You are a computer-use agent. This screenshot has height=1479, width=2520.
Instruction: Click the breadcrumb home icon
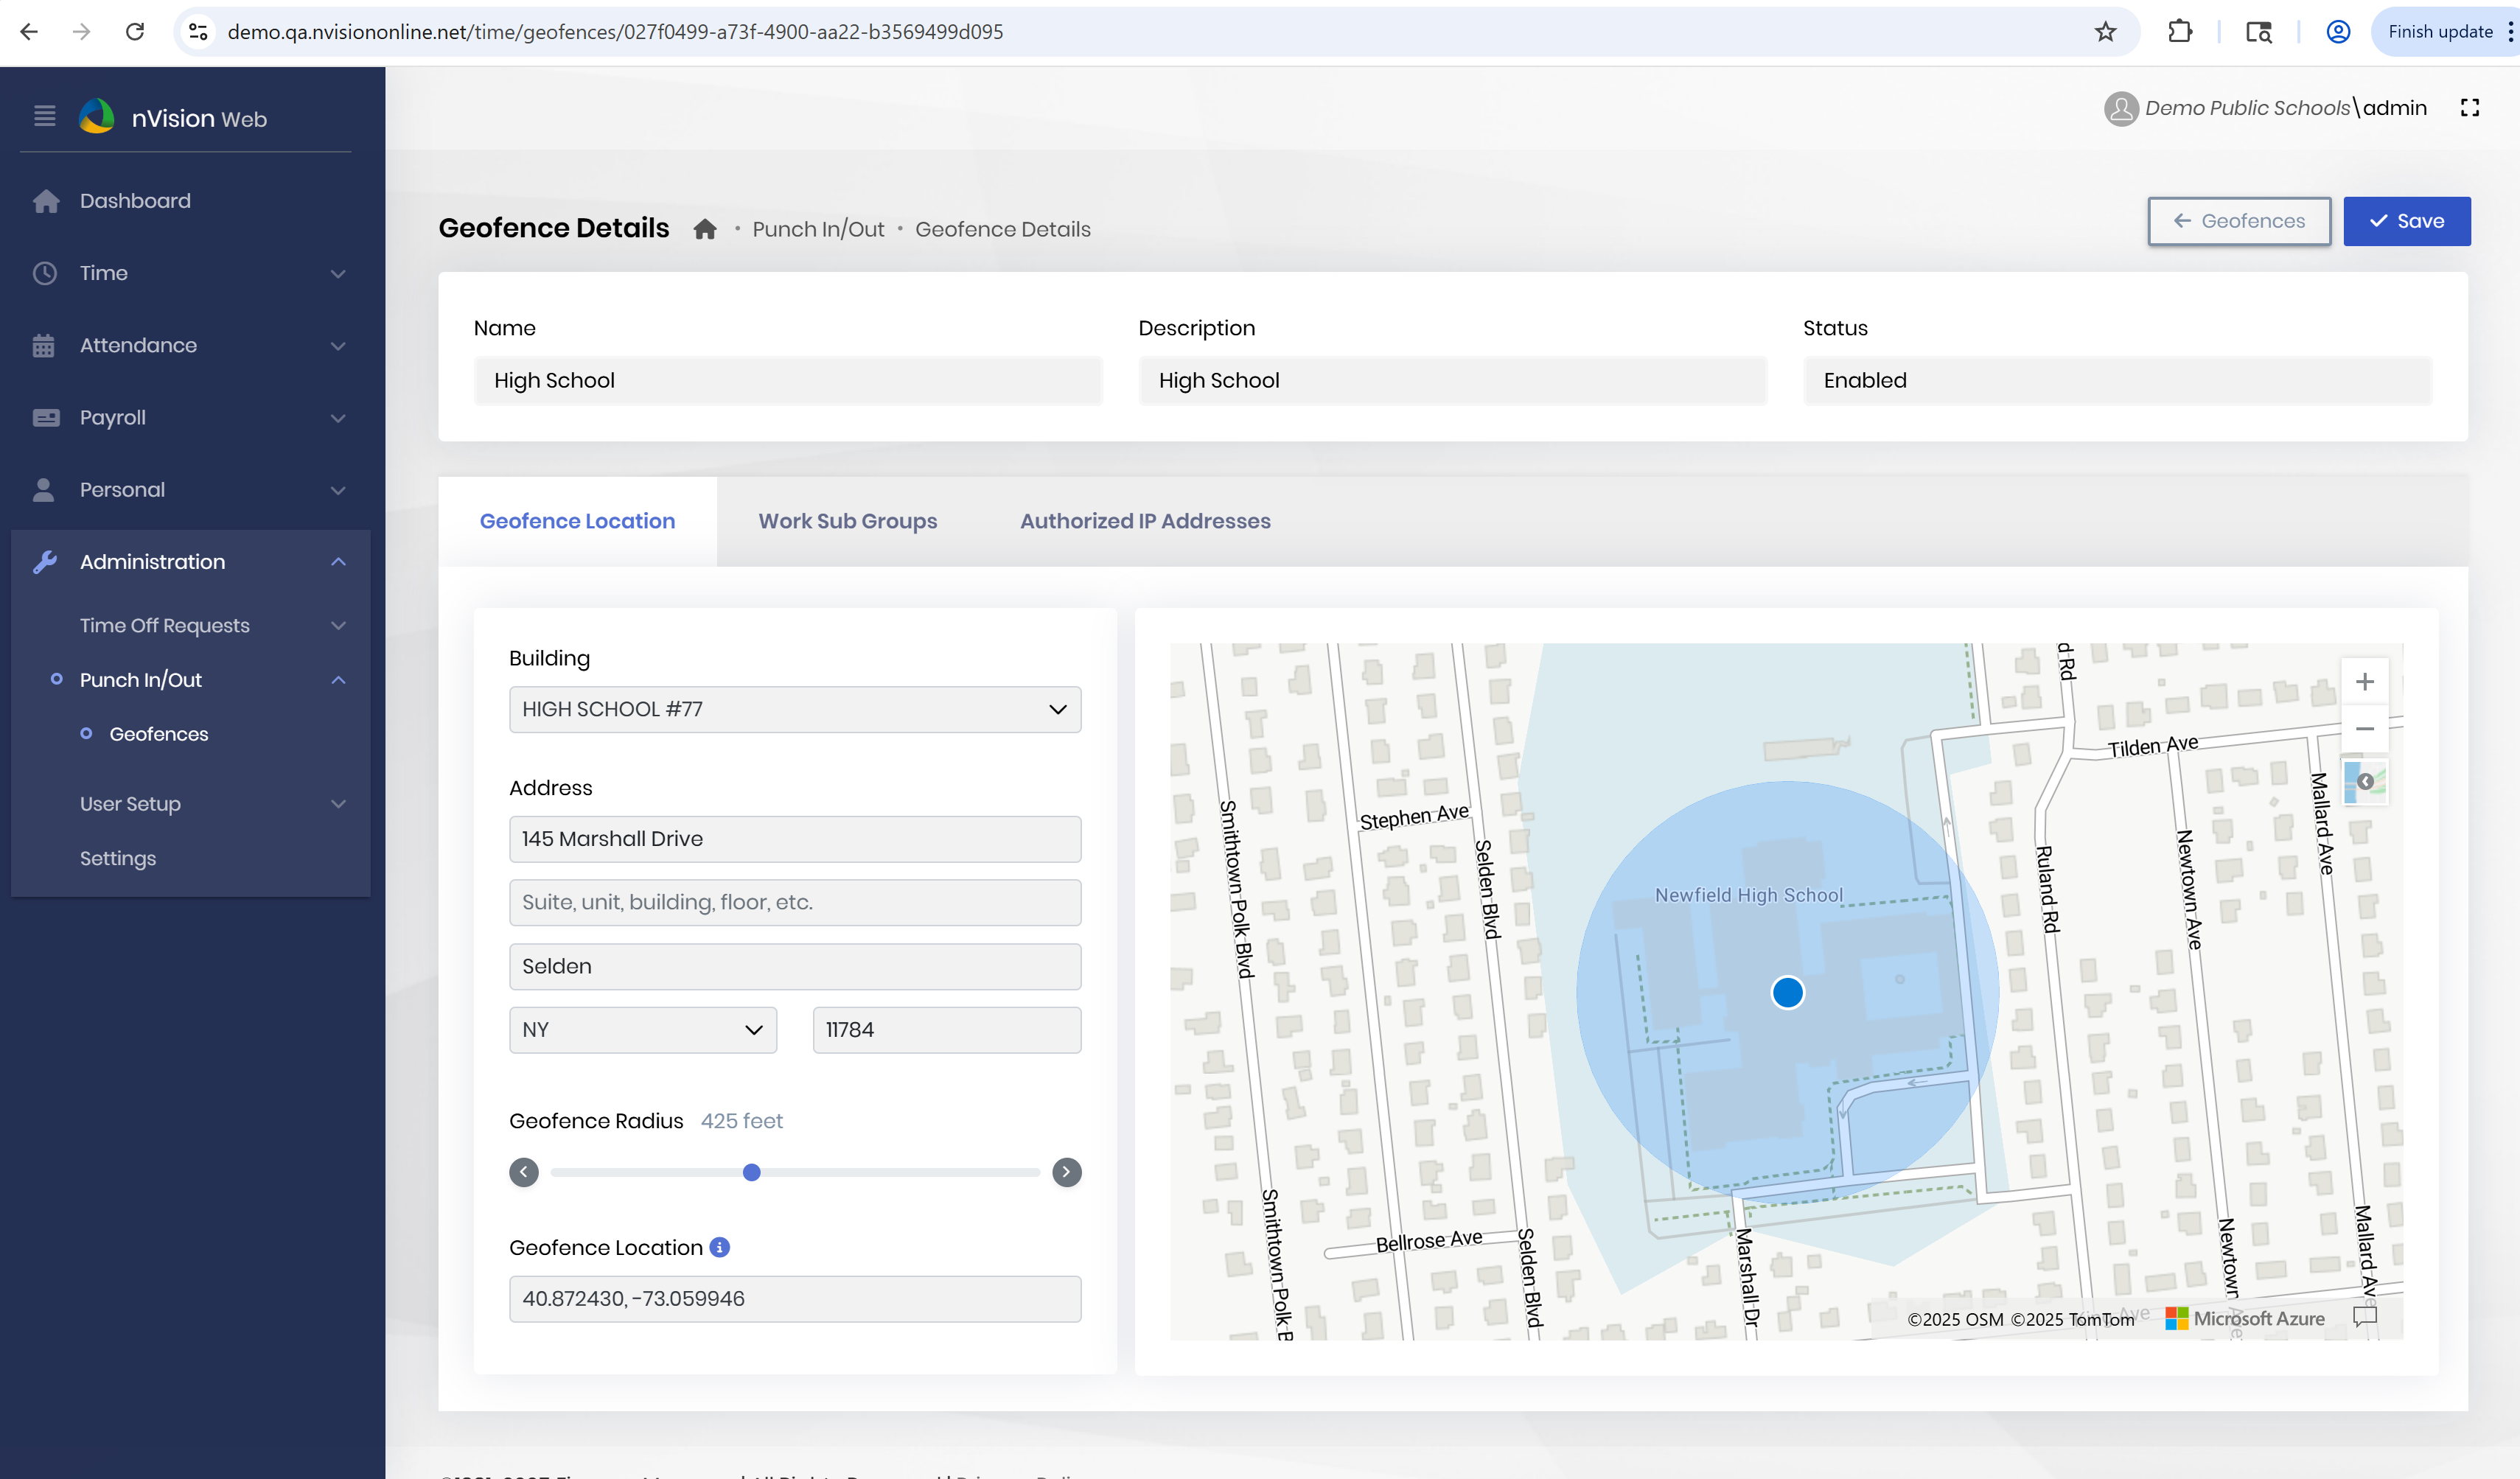pyautogui.click(x=705, y=229)
